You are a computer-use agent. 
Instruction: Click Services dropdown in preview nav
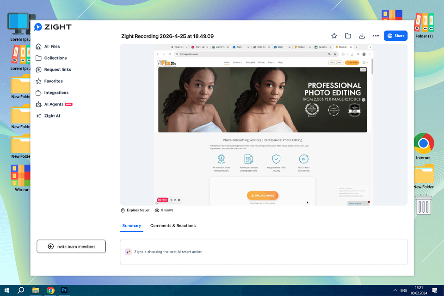(x=237, y=62)
